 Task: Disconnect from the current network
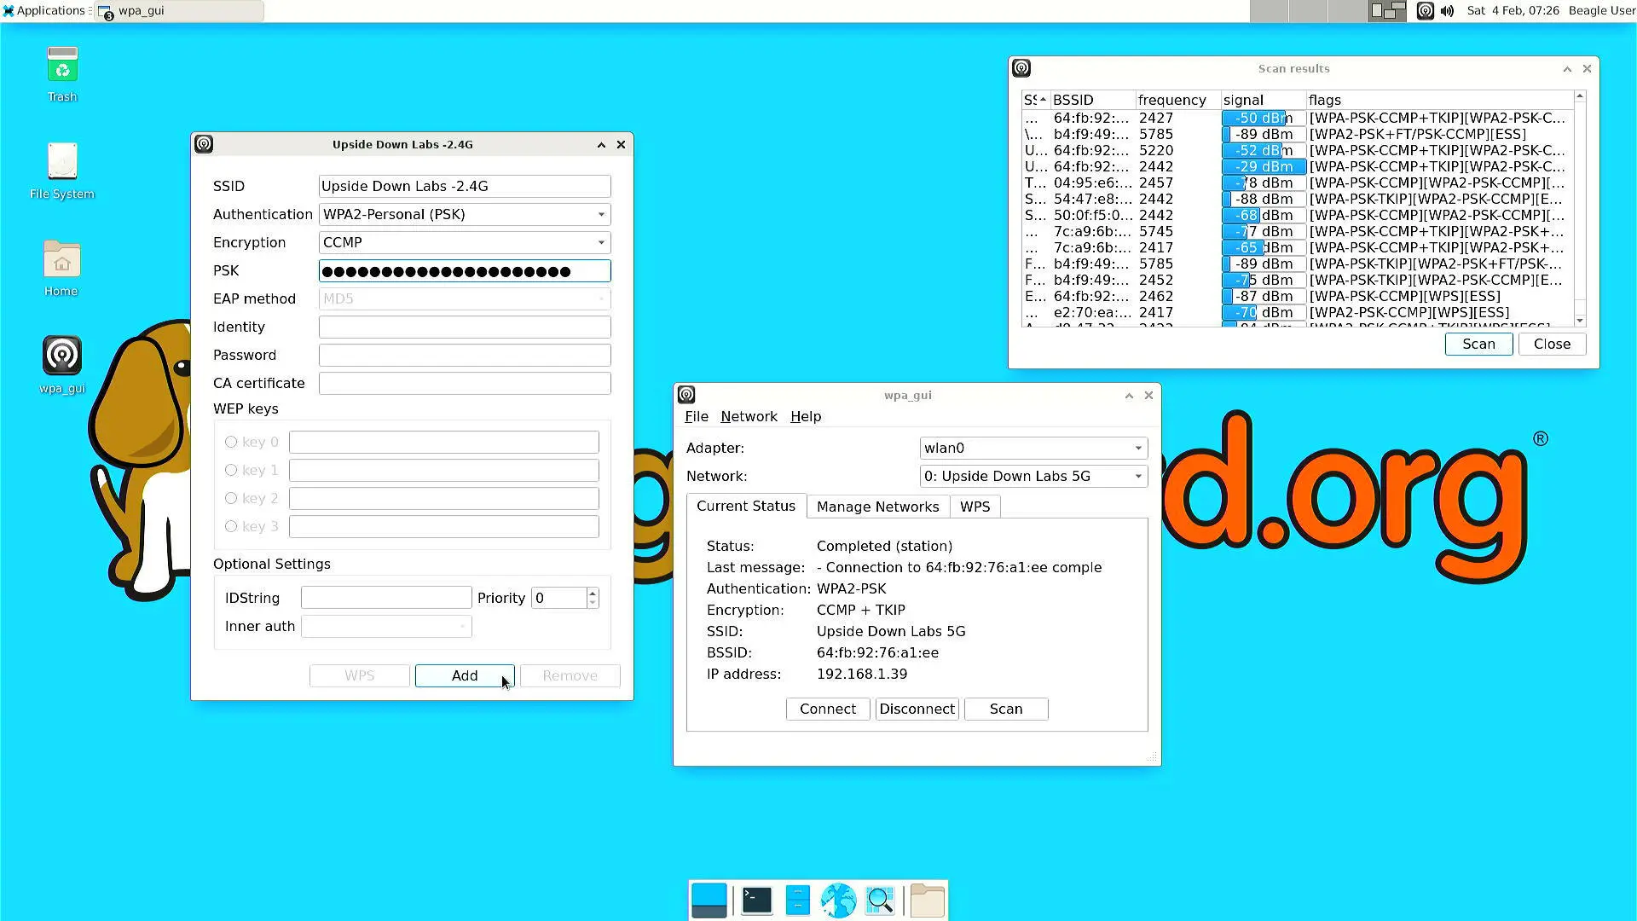[x=917, y=709]
